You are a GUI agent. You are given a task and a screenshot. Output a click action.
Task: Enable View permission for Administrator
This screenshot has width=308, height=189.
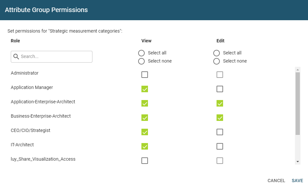coord(145,75)
